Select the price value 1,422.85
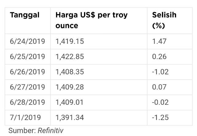The height and width of the screenshot is (136, 197). [x=70, y=57]
